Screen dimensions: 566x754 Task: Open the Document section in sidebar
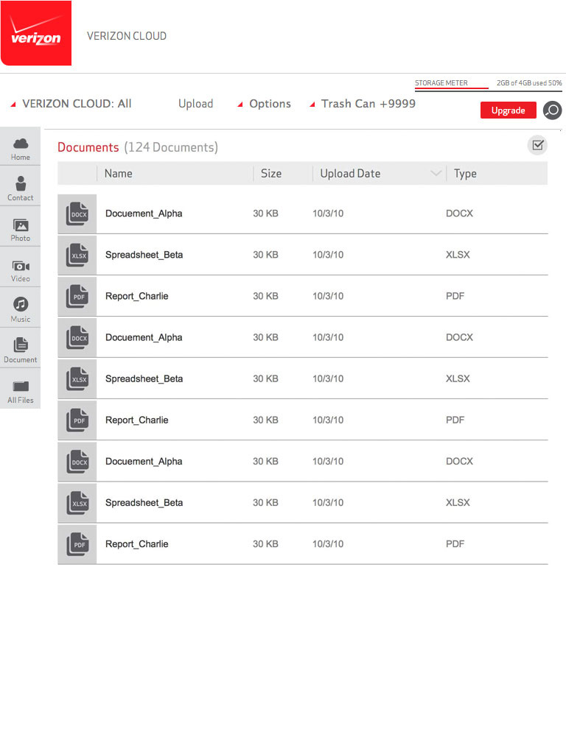[20, 350]
